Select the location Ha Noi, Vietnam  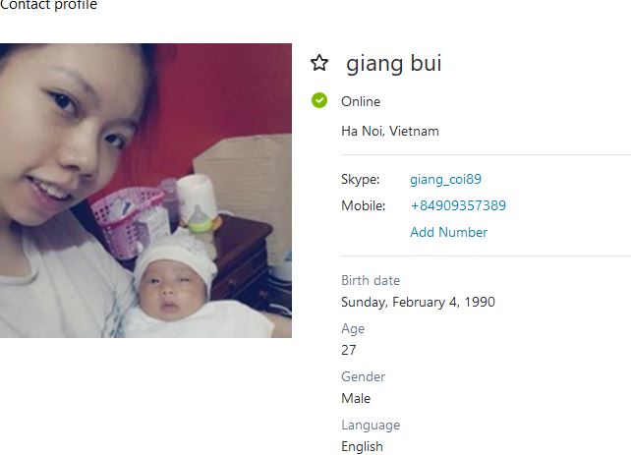390,131
